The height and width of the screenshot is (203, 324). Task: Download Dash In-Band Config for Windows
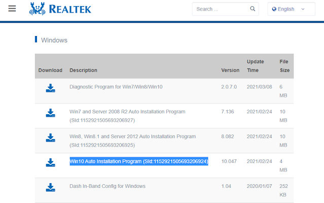pos(50,187)
